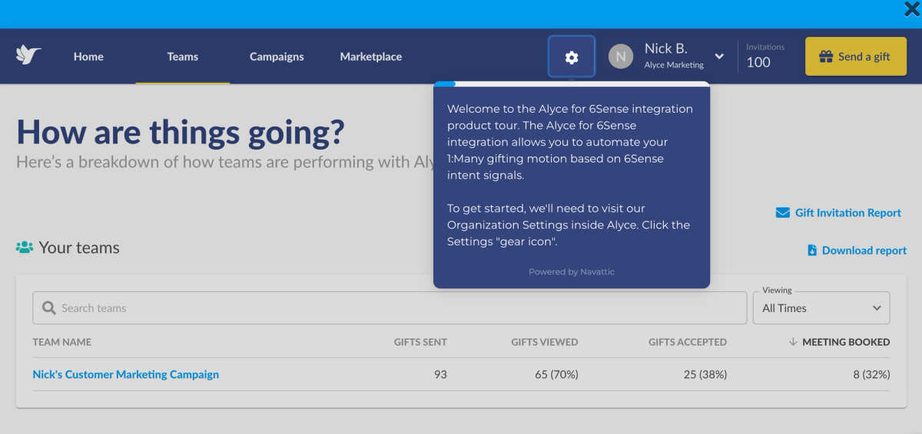The height and width of the screenshot is (434, 922).
Task: Click the tour progress bar
Action: tap(572, 84)
